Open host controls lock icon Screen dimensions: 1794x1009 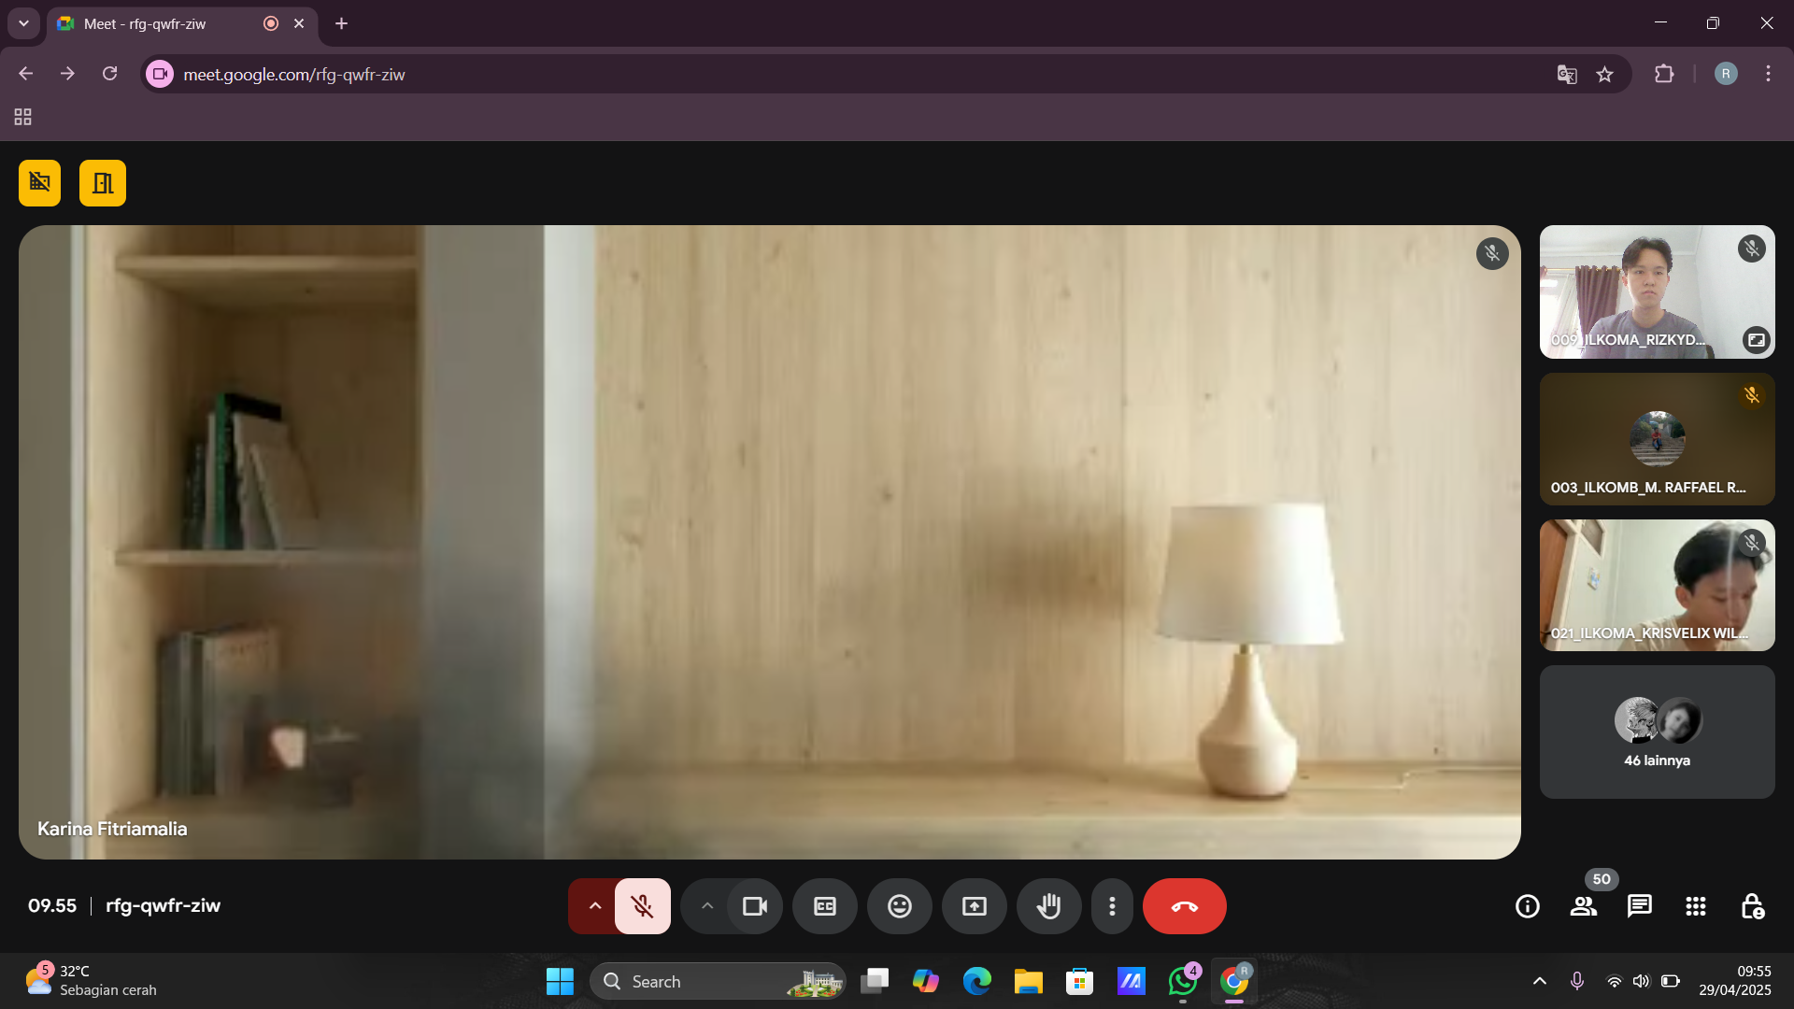(x=1752, y=906)
